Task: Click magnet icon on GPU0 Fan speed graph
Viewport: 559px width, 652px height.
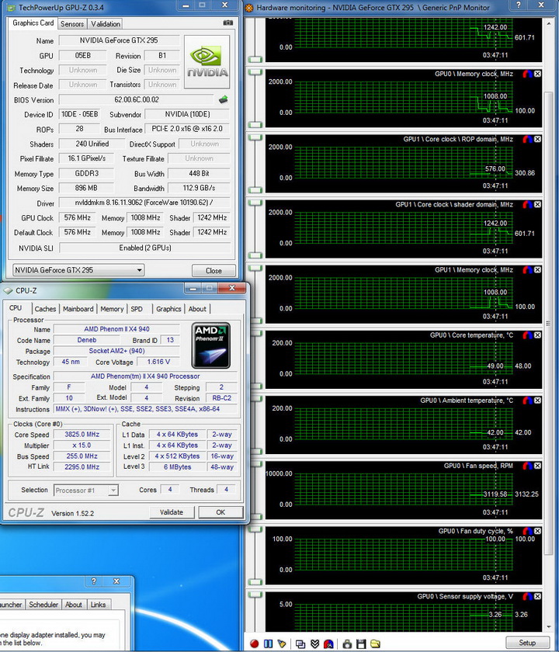Action: pyautogui.click(x=527, y=466)
